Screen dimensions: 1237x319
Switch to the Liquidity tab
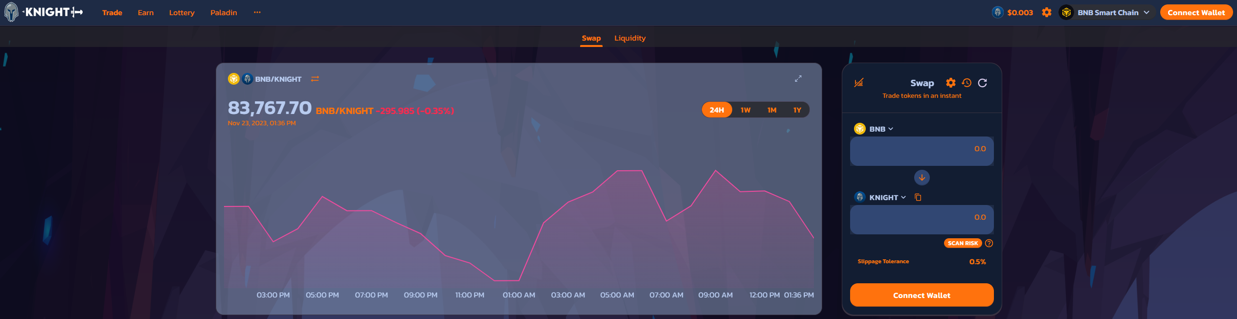pyautogui.click(x=630, y=38)
